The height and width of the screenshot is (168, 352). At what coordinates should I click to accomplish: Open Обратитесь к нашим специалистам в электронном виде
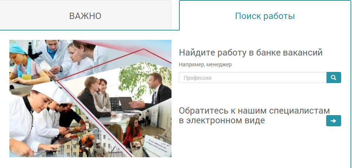(x=254, y=115)
